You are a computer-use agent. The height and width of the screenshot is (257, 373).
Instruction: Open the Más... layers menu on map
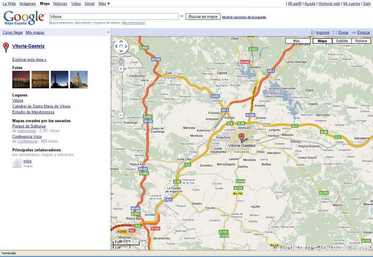[298, 41]
